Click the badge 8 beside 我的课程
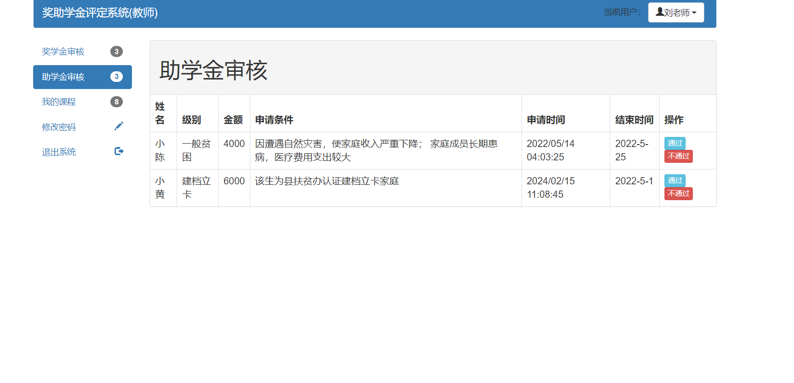 (x=117, y=101)
